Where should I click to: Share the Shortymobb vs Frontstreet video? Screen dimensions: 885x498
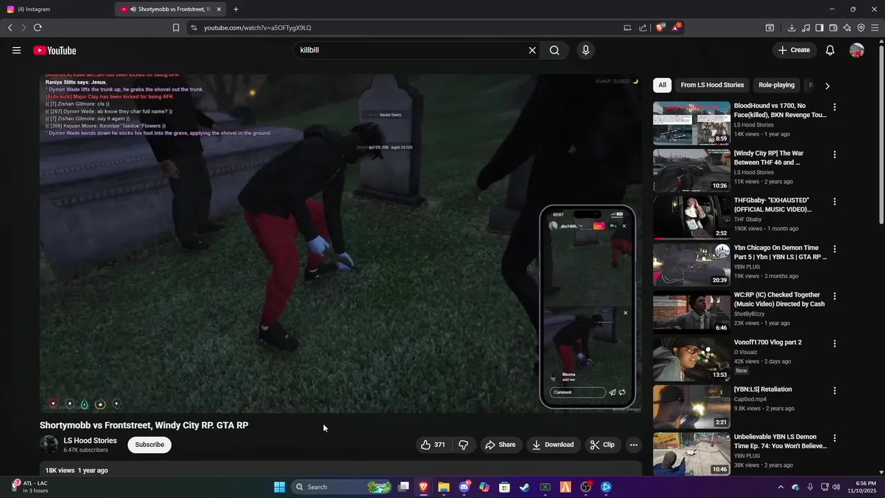coord(500,445)
